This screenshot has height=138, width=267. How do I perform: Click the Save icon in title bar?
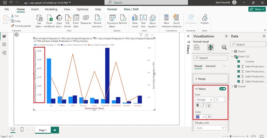click(5, 3)
